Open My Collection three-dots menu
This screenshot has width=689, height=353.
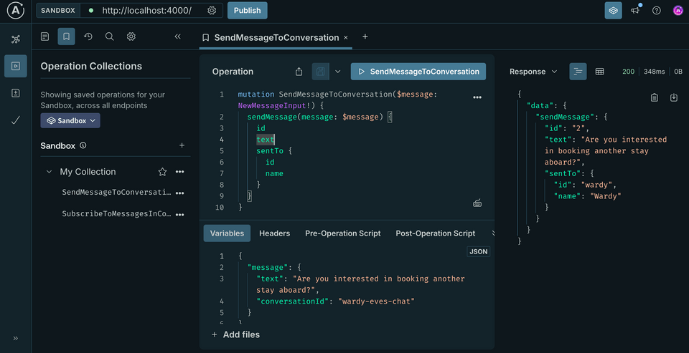[x=179, y=172]
